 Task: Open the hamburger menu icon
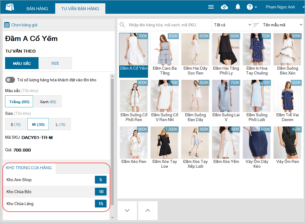pyautogui.click(x=211, y=7)
